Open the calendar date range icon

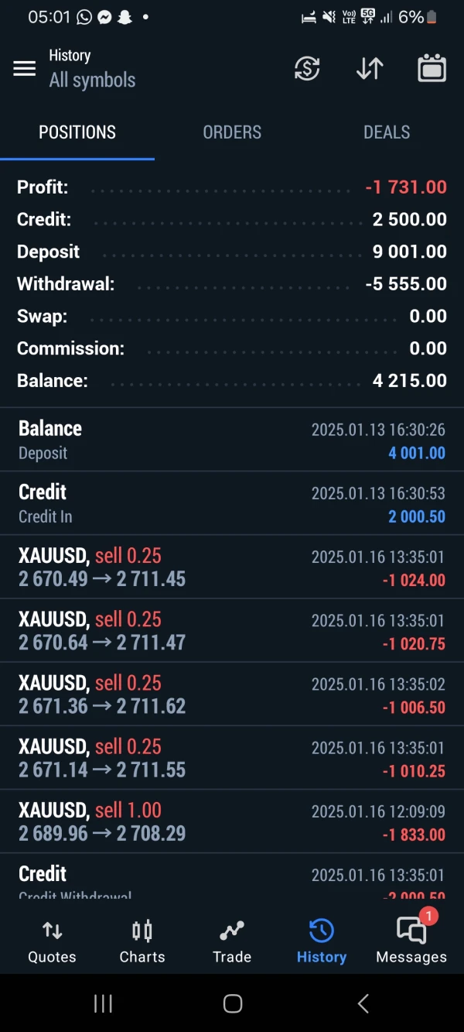point(432,69)
